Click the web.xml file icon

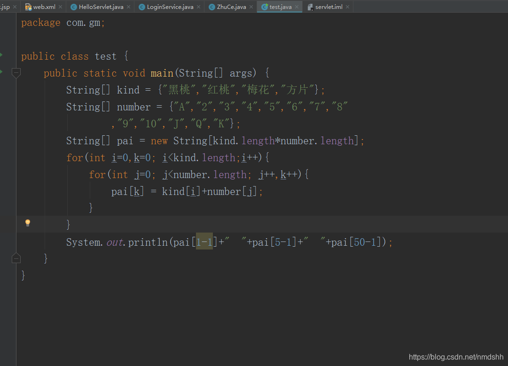(x=28, y=7)
